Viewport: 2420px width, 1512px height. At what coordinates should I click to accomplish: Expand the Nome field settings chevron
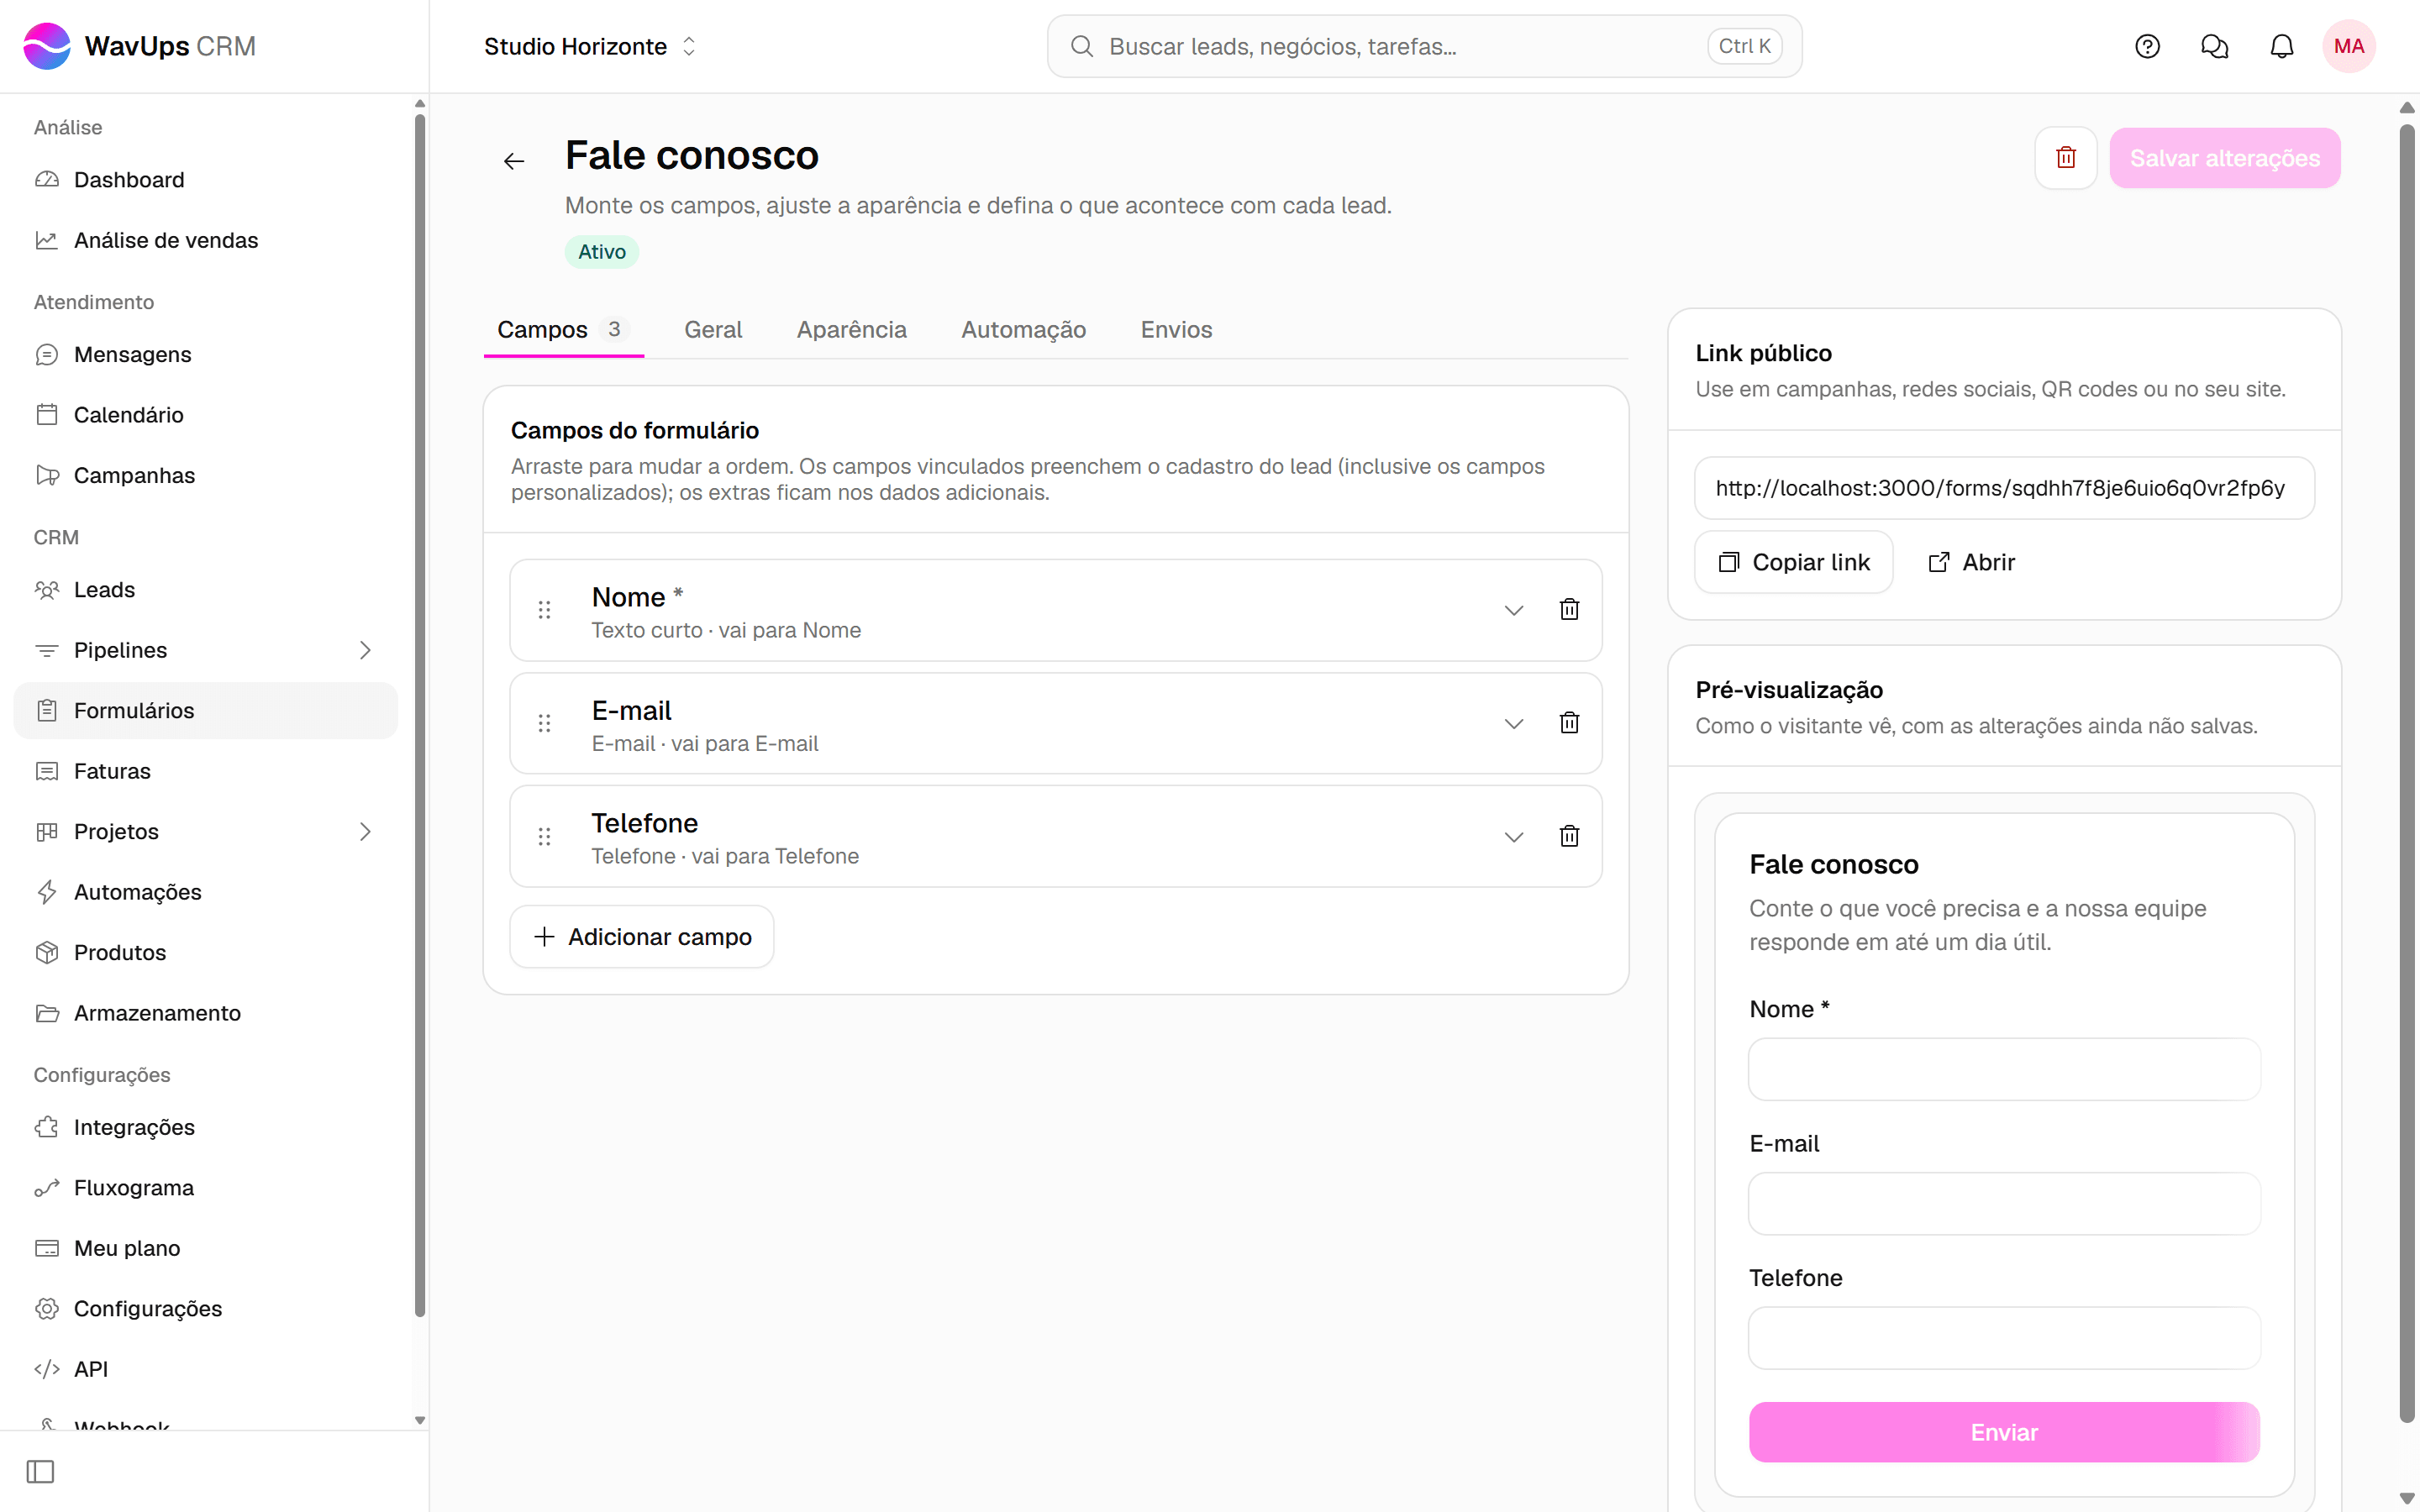click(x=1513, y=610)
